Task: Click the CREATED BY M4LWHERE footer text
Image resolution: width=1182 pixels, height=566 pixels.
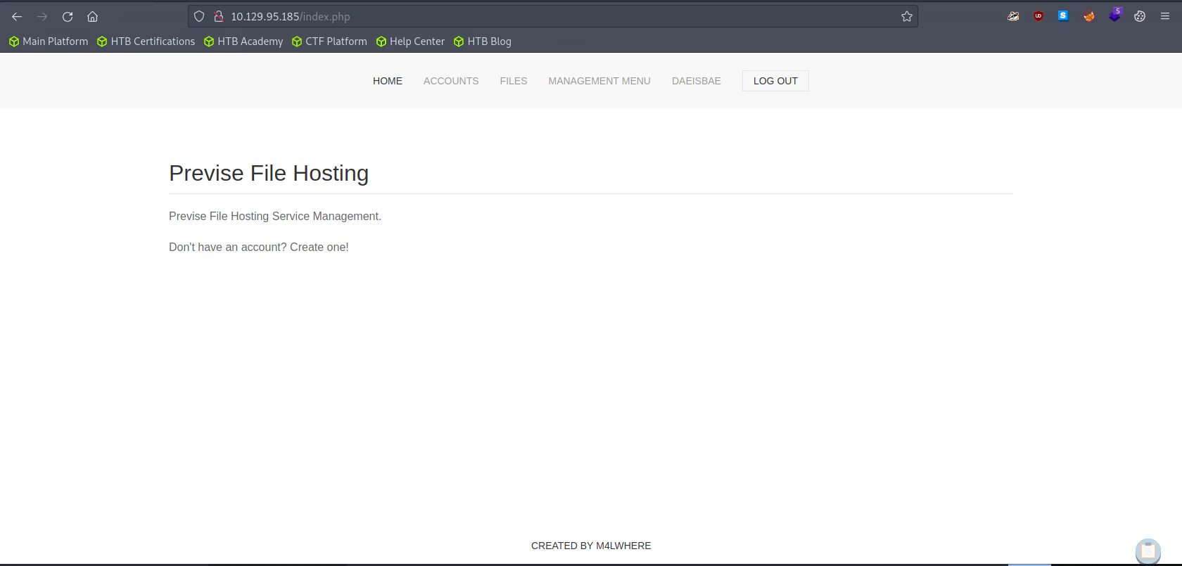Action: pos(591,546)
